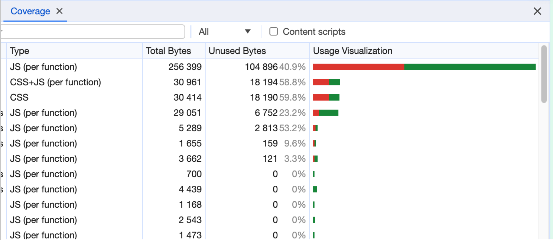Image resolution: width=554 pixels, height=240 pixels.
Task: Close the drawer panel with X
Action: coord(537,11)
